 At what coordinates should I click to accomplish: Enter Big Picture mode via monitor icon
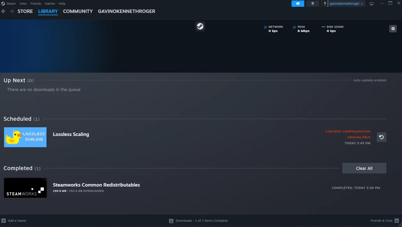tap(372, 4)
